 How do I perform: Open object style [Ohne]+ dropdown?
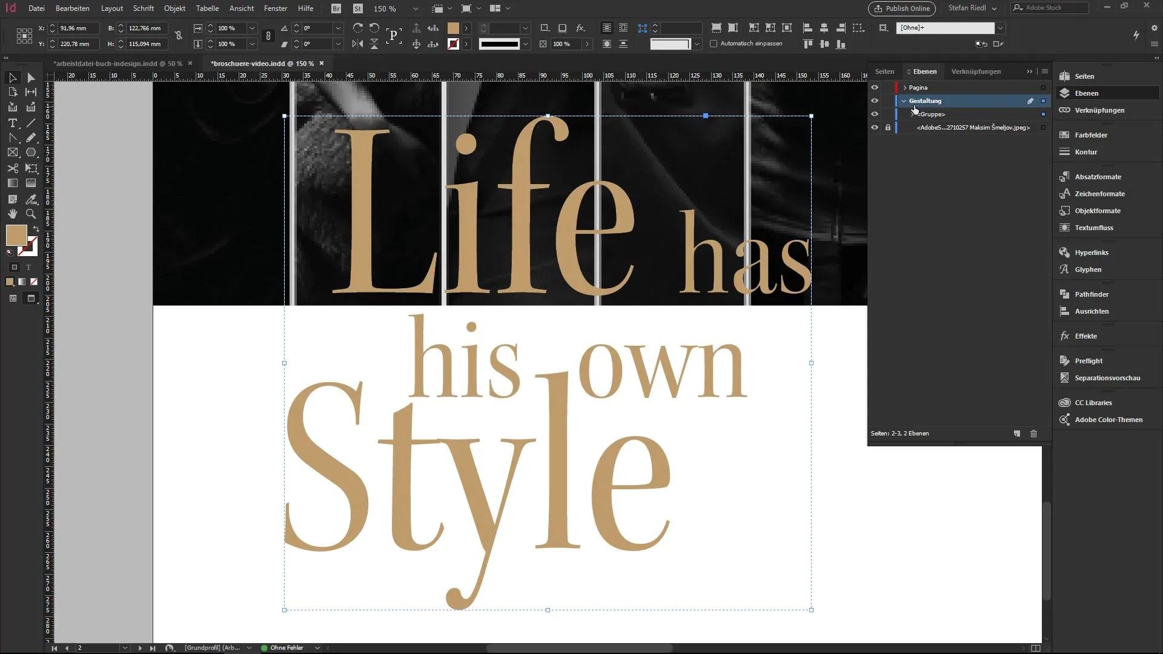[x=1000, y=28]
